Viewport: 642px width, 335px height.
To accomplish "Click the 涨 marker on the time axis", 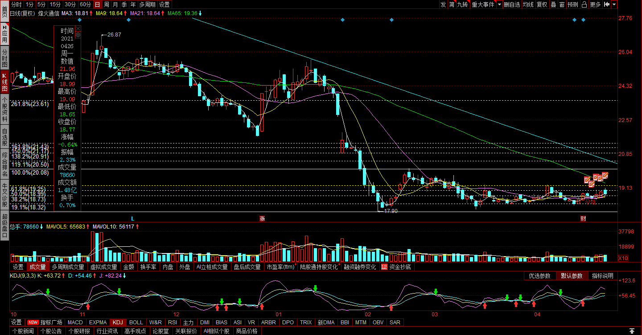I will click(262, 218).
